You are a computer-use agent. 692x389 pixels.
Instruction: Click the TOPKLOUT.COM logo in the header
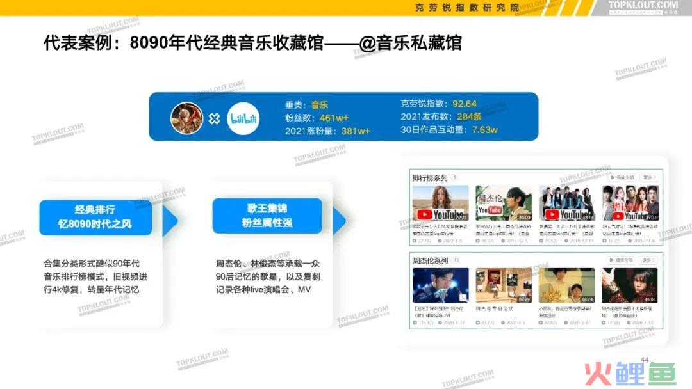[x=643, y=7]
